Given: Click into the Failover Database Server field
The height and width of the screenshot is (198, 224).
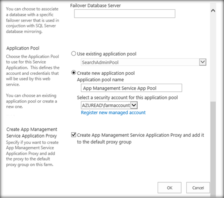Looking at the screenshot, I should click(124, 14).
